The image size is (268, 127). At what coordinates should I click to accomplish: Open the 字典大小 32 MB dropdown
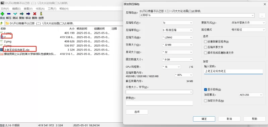178,45
